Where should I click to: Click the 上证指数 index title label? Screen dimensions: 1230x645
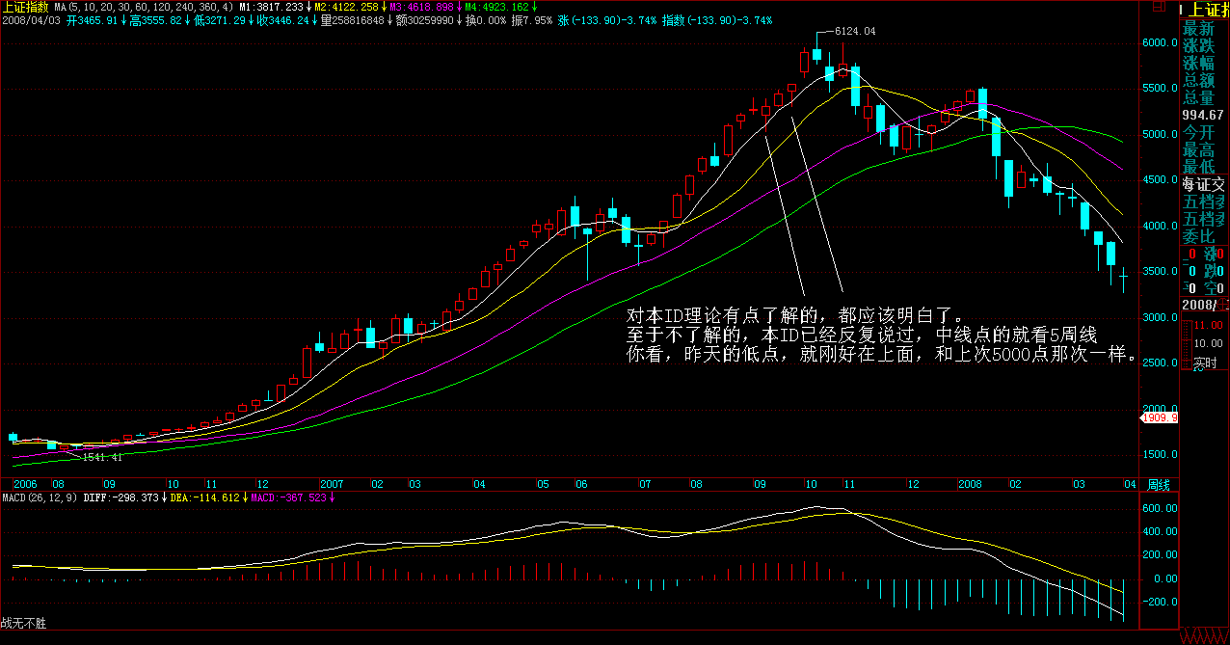[25, 7]
